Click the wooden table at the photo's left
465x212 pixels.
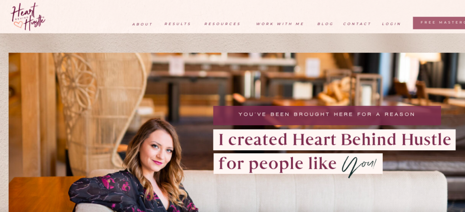tap(41, 193)
